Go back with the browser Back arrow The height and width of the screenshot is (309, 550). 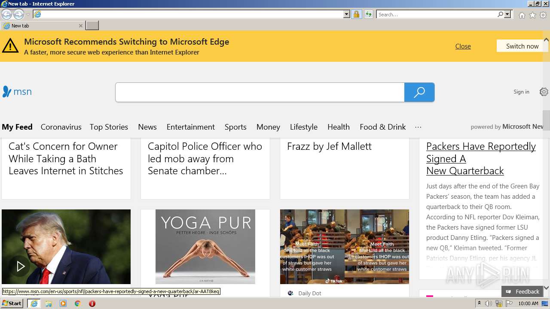(6, 14)
